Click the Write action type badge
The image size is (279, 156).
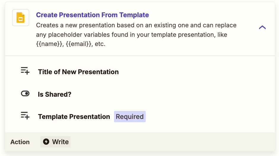click(56, 142)
